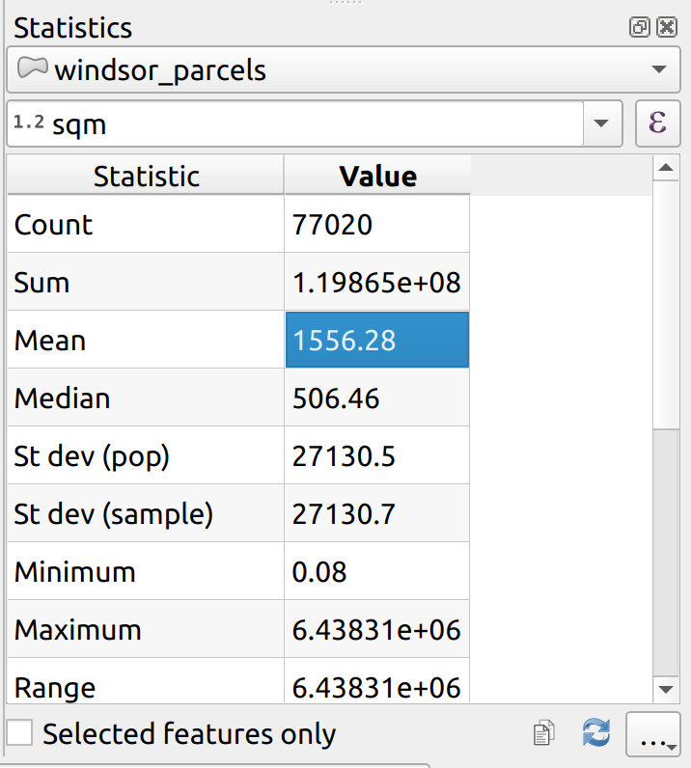Viewport: 691px width, 768px height.
Task: Click the Median row label
Action: click(x=63, y=398)
